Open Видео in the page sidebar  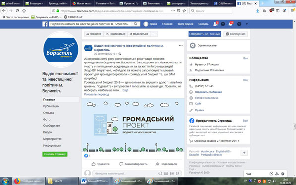tap(47, 132)
